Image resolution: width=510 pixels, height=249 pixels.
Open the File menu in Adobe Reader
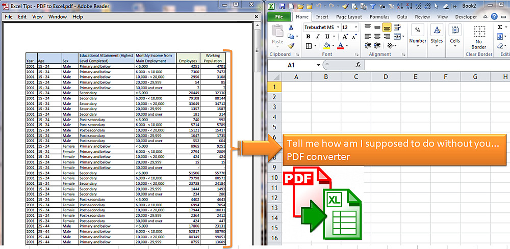pos(9,17)
